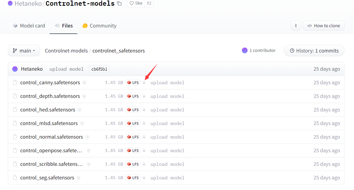The image size is (354, 190).
Task: Click safety scan shield for control_hed
Action: click(80, 110)
